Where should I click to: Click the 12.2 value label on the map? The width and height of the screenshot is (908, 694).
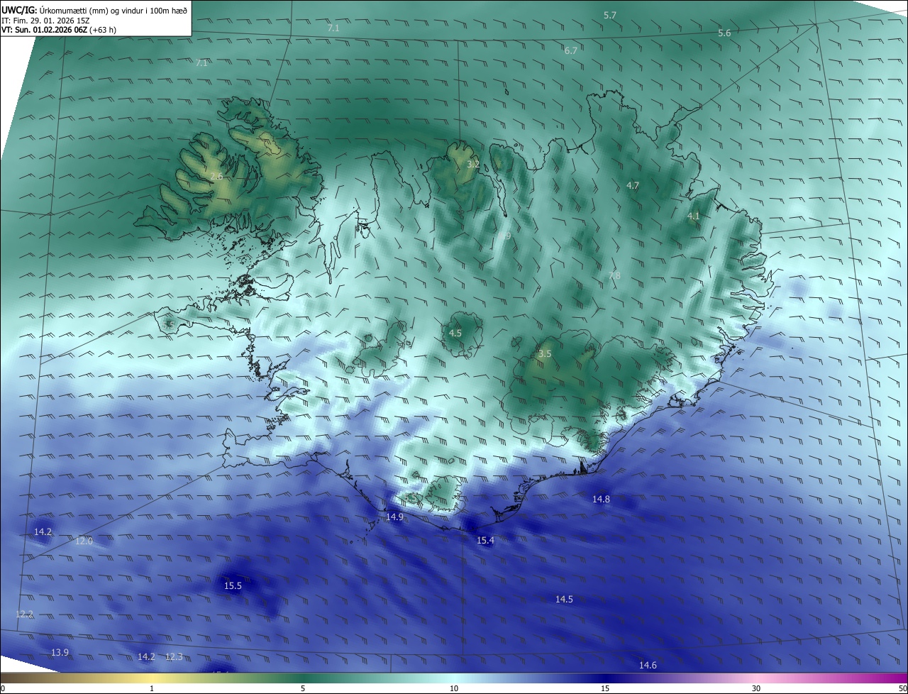[24, 615]
